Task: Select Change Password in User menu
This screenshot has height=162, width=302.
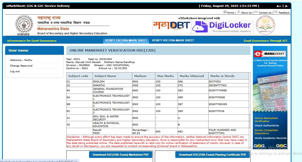Action: (x=21, y=66)
